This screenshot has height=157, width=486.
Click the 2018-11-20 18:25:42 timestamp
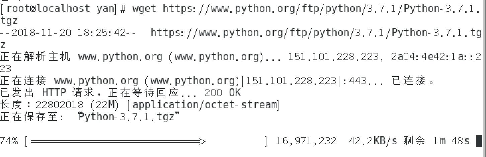(x=69, y=33)
